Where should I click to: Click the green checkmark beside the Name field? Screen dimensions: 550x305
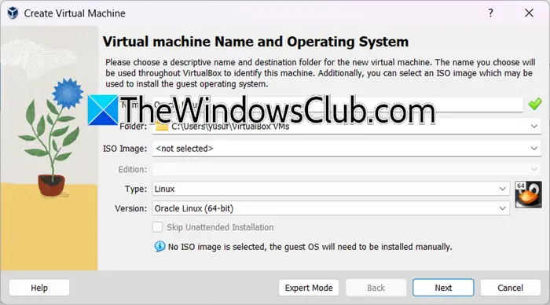[535, 105]
